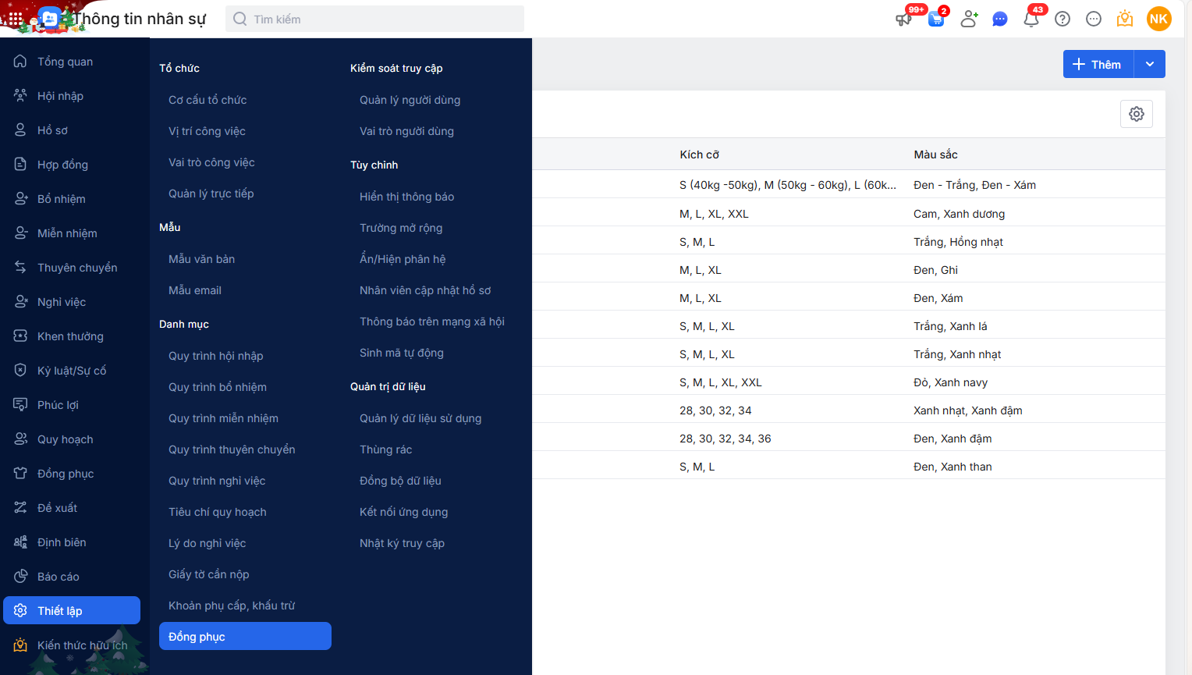Select Quy trình nghỉ việc menu item
Viewport: 1192px width, 675px height.
(x=217, y=481)
